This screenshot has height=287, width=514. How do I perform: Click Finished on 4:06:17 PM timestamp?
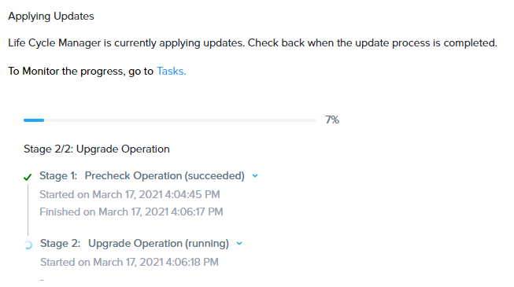click(131, 212)
